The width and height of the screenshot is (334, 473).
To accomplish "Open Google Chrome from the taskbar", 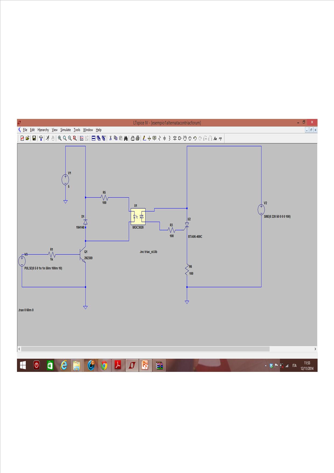I will tap(104, 366).
